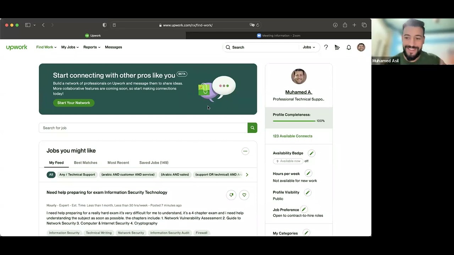Open the Jobs search category dropdown

[x=309, y=47]
